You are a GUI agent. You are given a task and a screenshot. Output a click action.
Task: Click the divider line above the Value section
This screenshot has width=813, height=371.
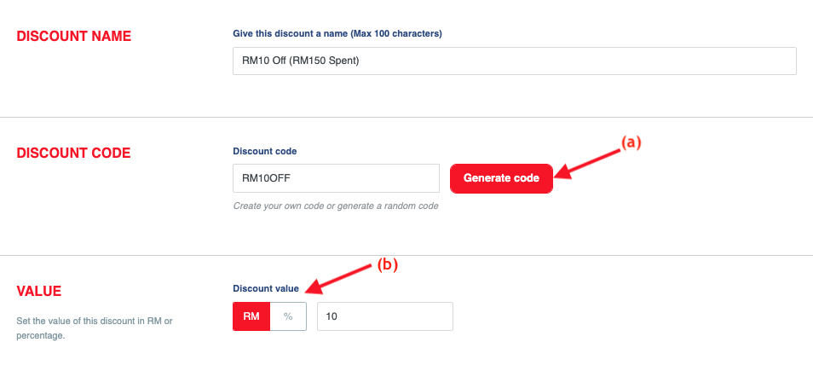pyautogui.click(x=406, y=255)
